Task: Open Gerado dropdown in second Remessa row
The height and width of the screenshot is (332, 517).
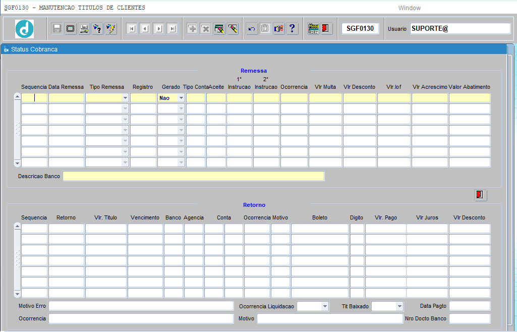Action: 181,108
